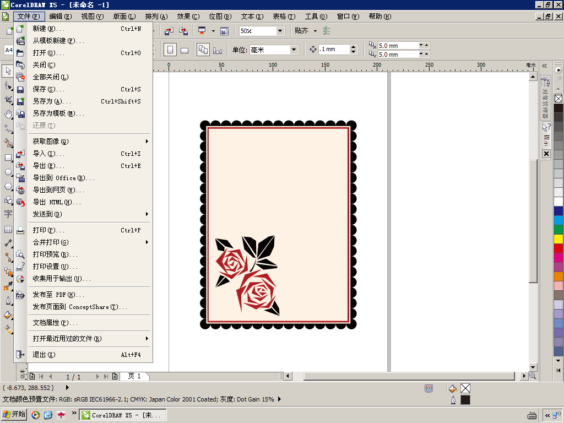Select the Blend effects tool
This screenshot has width=564, height=423.
[8, 272]
